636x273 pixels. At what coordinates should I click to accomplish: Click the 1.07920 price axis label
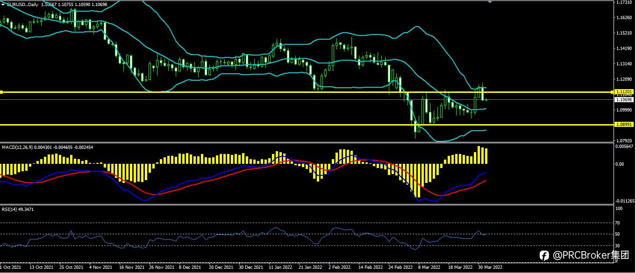click(624, 140)
